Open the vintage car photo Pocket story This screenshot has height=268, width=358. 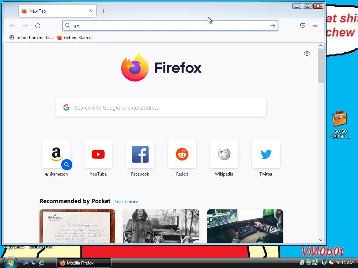161,226
